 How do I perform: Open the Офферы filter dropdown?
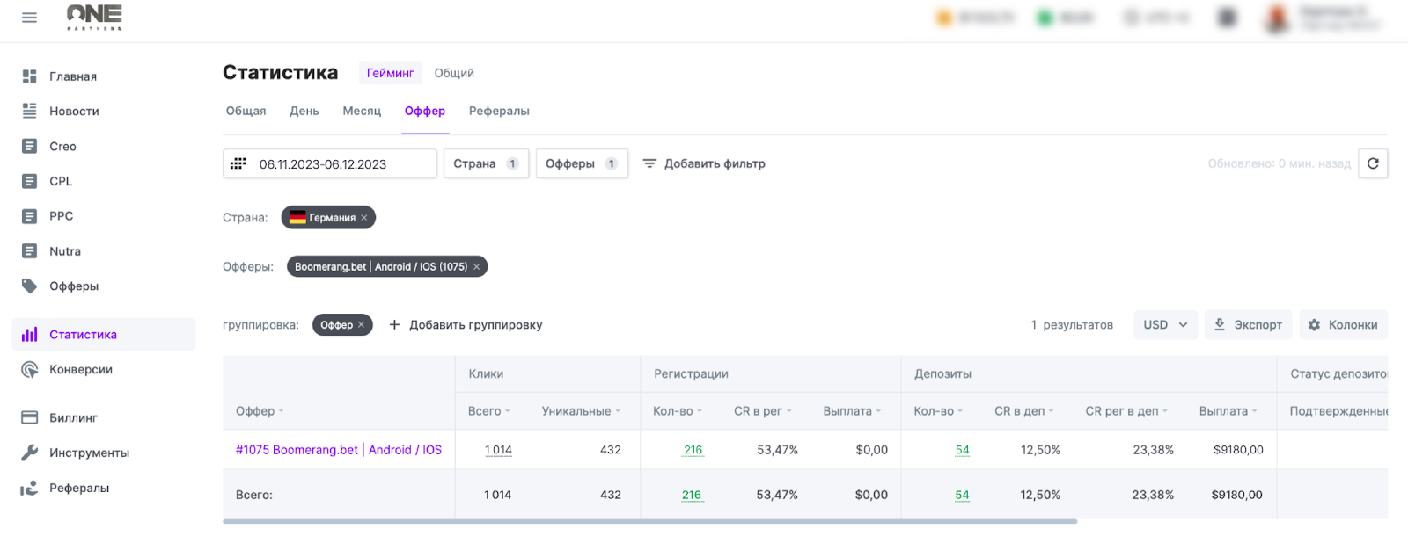tap(582, 163)
